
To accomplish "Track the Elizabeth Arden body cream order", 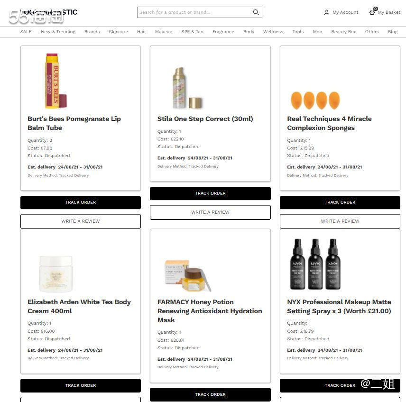I will pos(81,385).
